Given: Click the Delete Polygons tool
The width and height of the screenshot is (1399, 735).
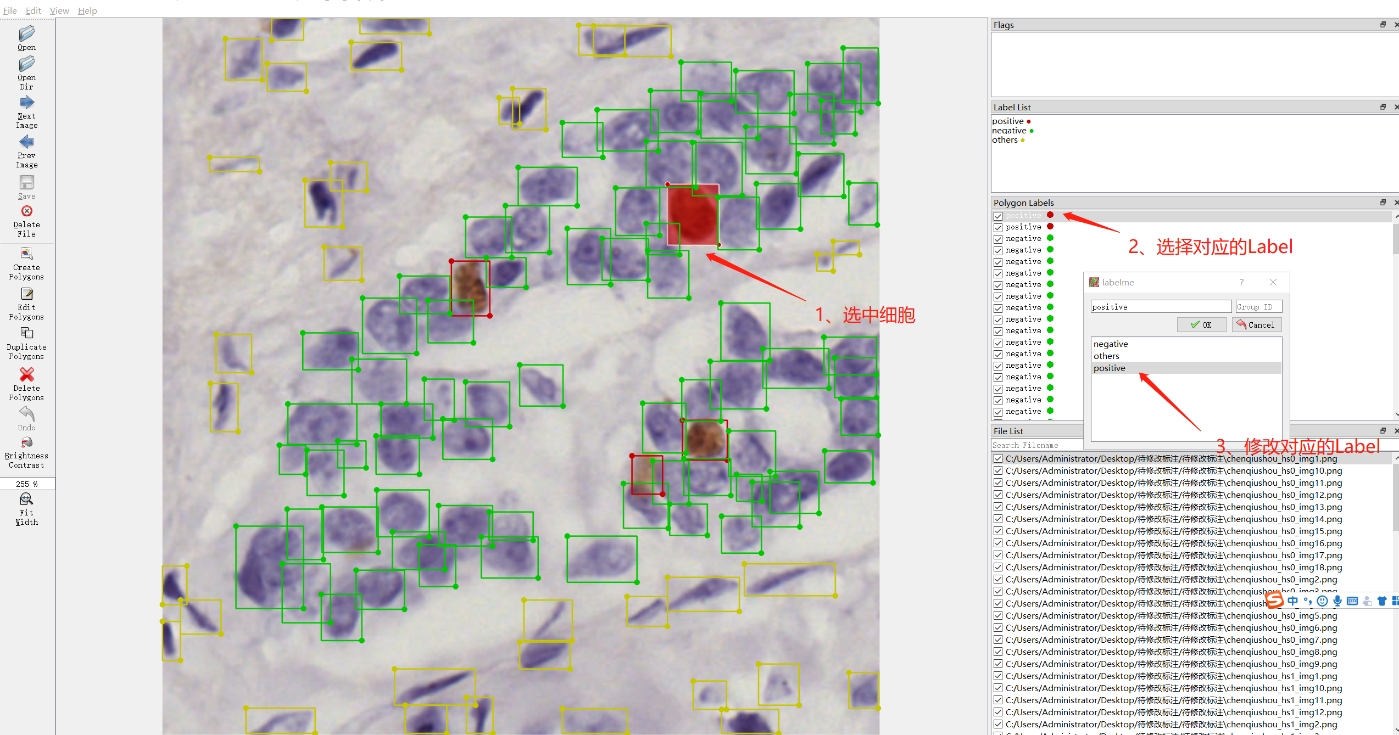Looking at the screenshot, I should click(x=26, y=384).
